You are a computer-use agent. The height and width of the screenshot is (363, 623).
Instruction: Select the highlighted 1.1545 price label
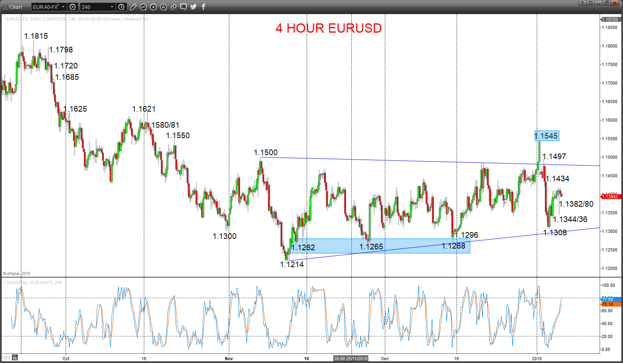(546, 136)
